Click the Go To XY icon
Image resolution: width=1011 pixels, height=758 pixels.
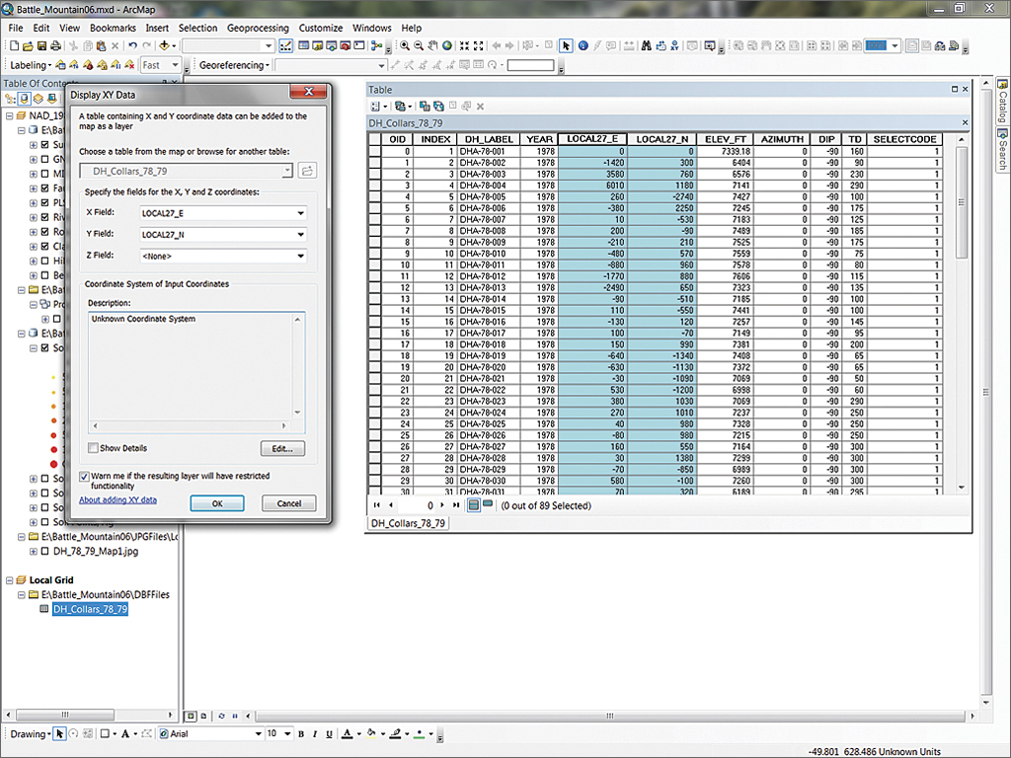[676, 45]
